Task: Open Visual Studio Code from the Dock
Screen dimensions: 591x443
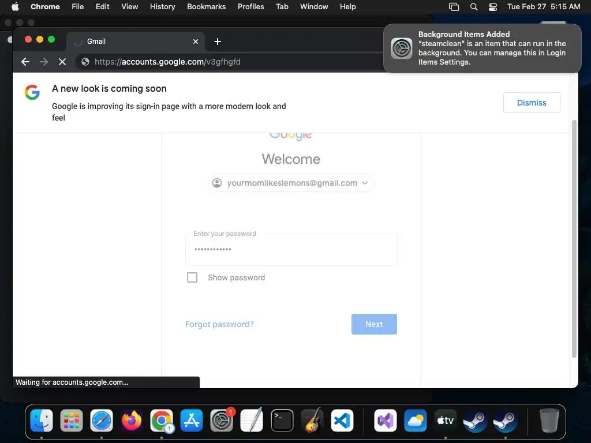Action: tap(342, 421)
